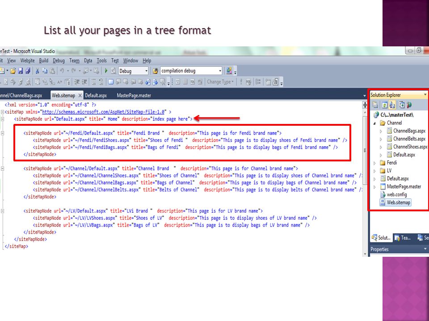Switch to the MasterPage.master editor tab
Image resolution: width=429 pixels, height=321 pixels.
pos(134,95)
